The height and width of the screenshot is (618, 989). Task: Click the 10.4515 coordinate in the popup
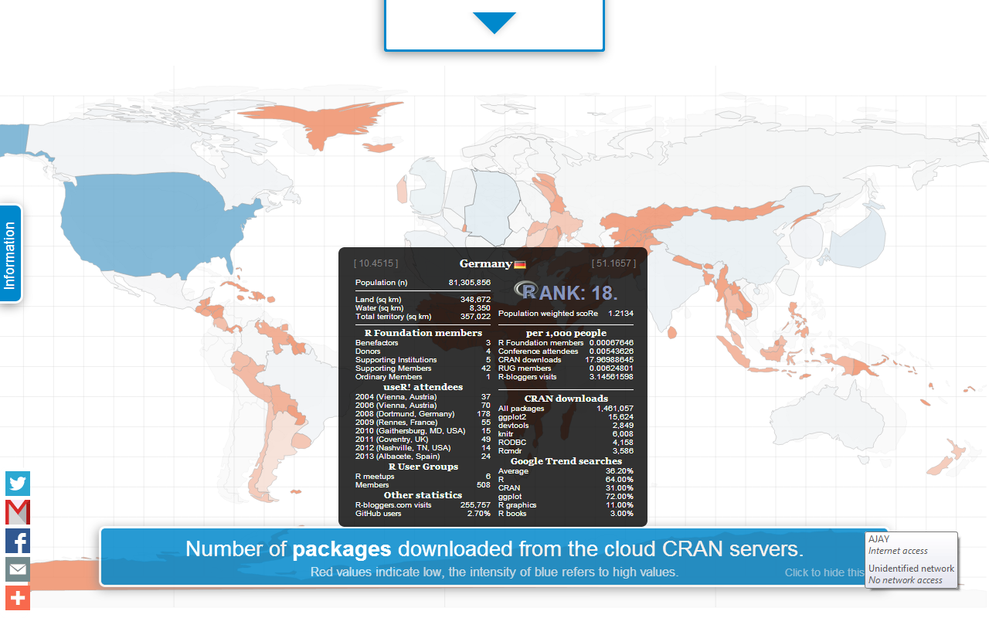[x=376, y=263]
